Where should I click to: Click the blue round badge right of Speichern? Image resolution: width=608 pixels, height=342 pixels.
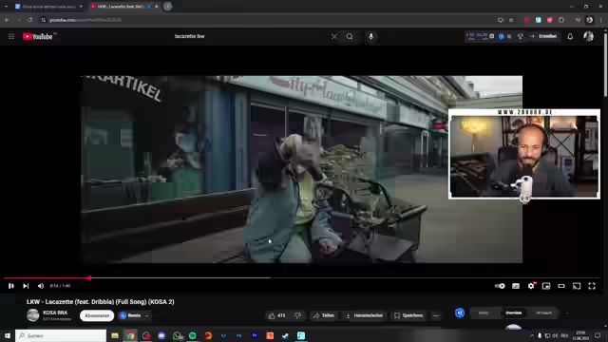coord(460,313)
